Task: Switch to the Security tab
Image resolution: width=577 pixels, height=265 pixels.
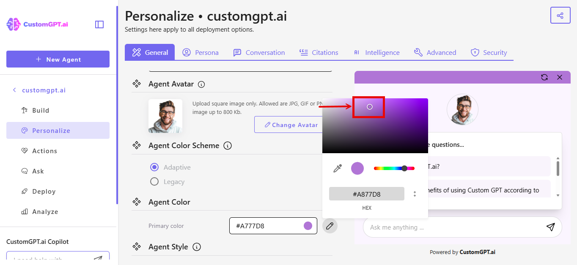Action: pyautogui.click(x=489, y=52)
